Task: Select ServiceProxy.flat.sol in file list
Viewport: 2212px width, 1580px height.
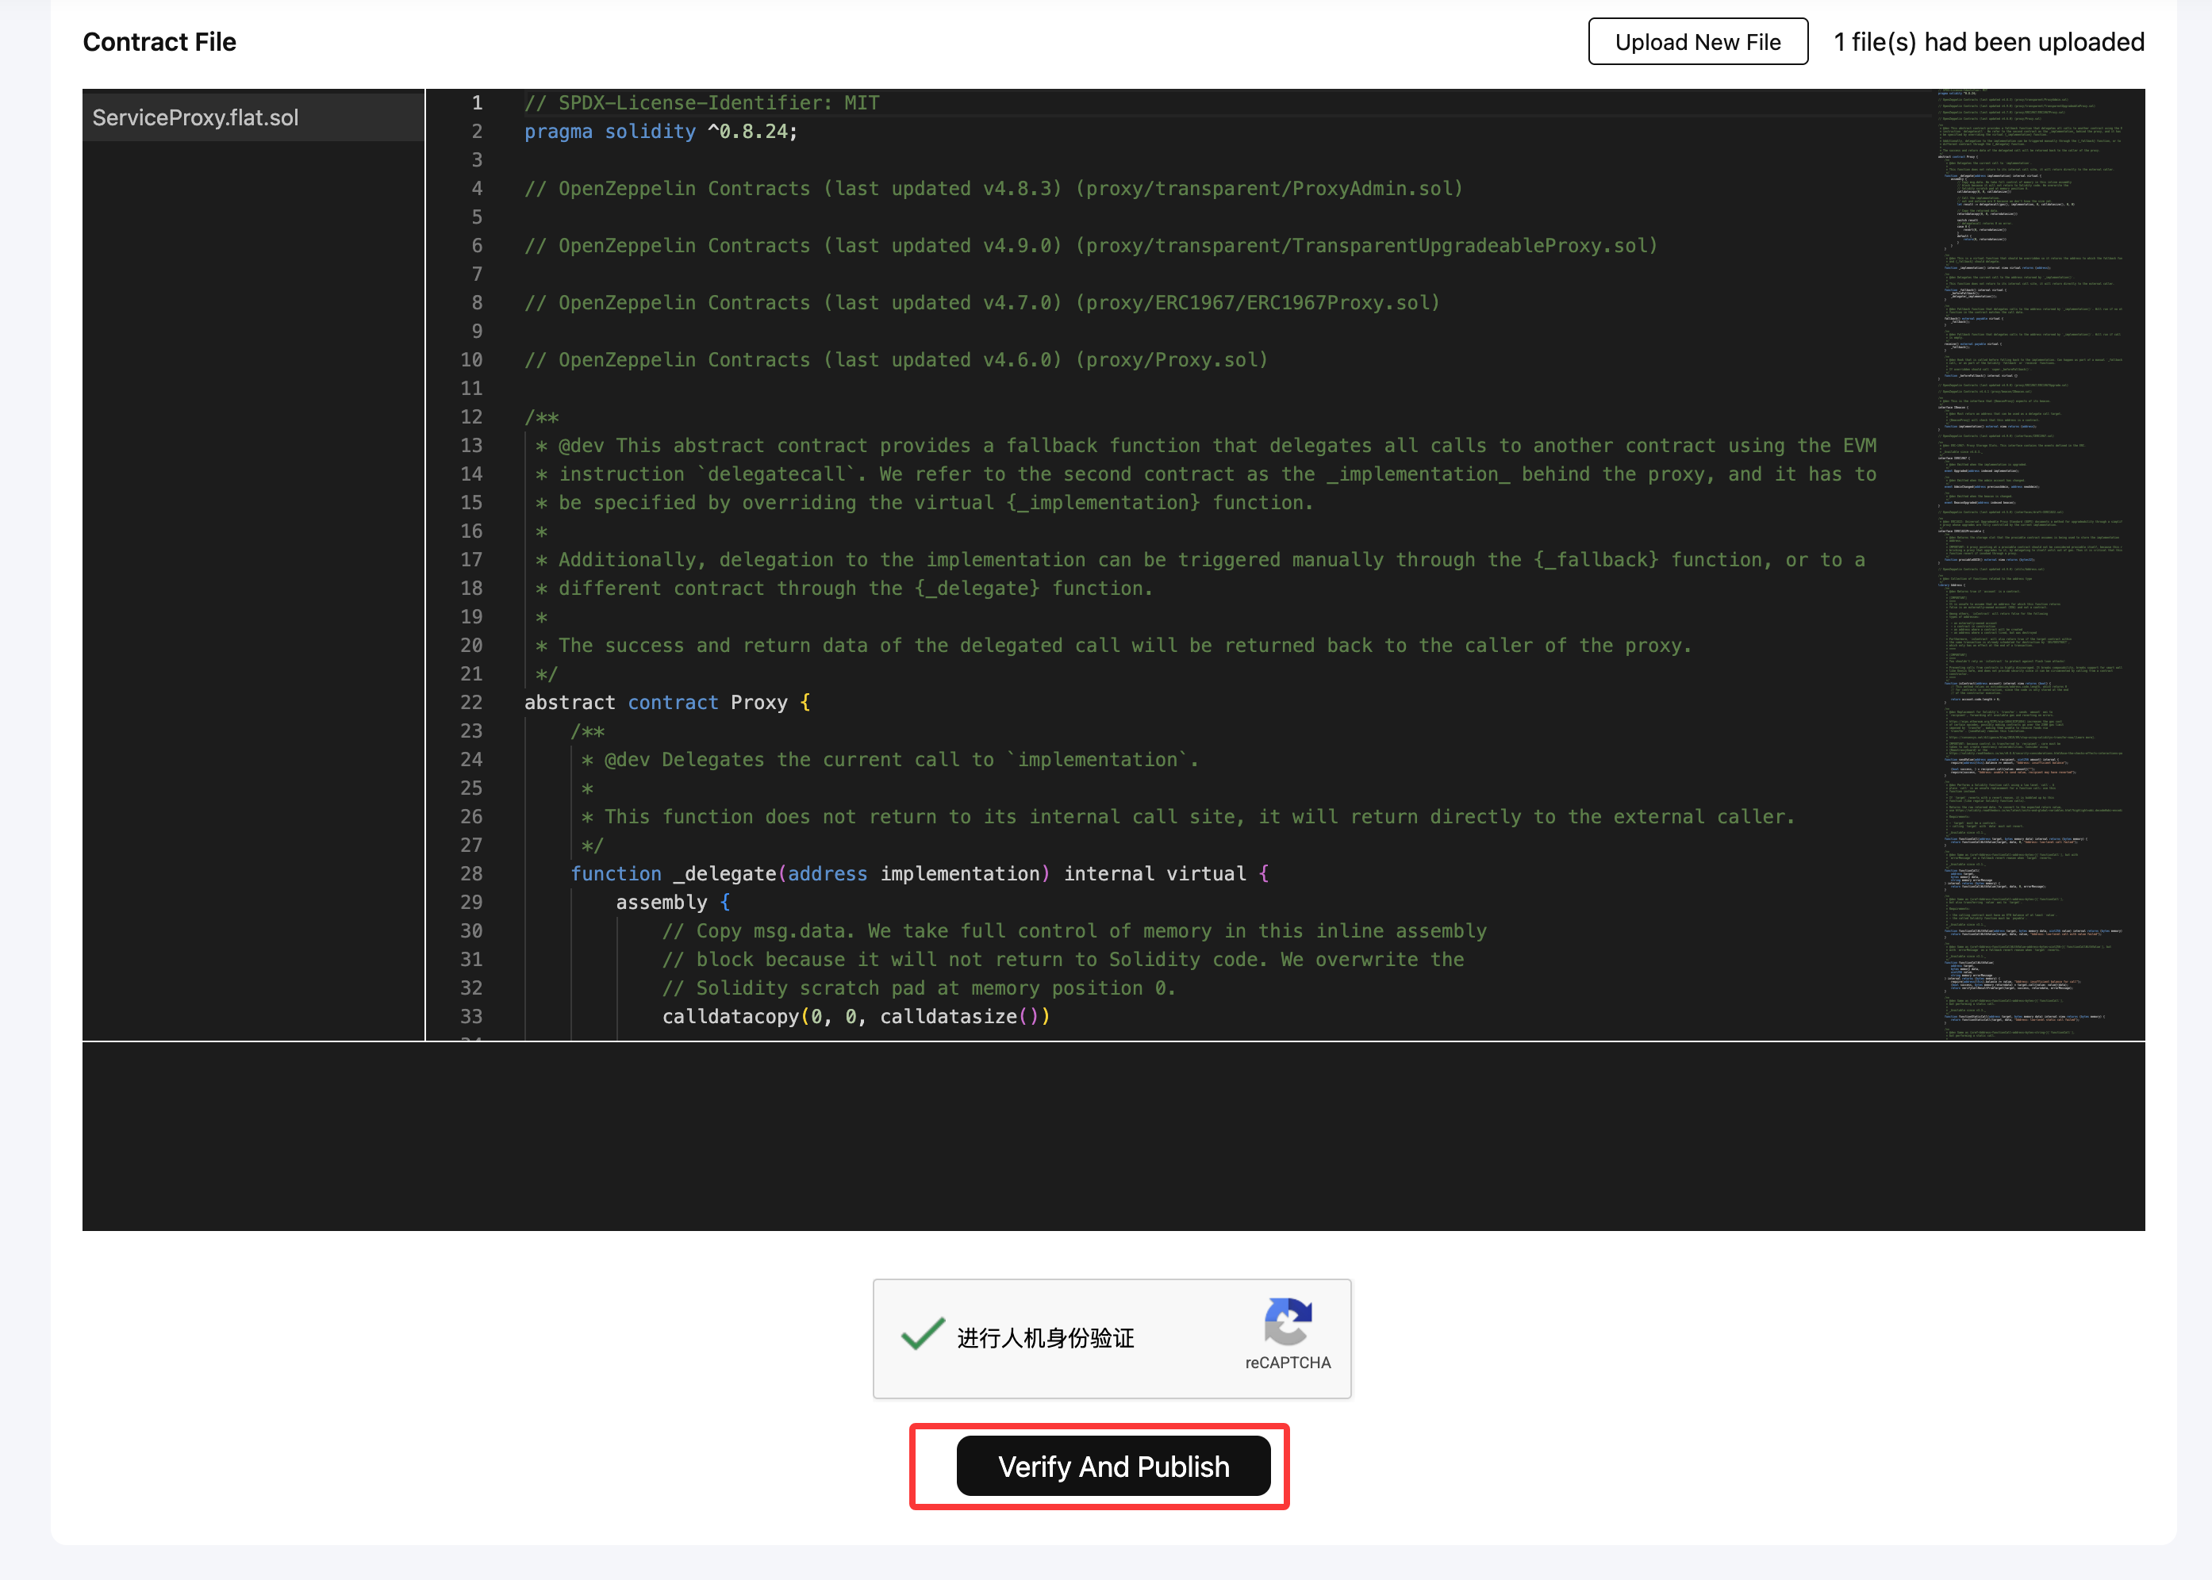Action: 253,117
